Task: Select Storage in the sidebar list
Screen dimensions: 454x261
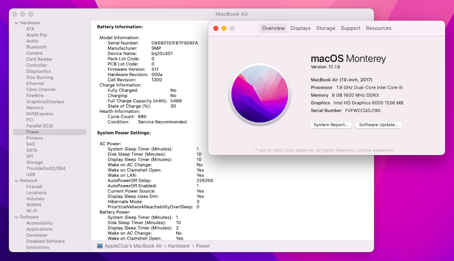Action: click(34, 162)
